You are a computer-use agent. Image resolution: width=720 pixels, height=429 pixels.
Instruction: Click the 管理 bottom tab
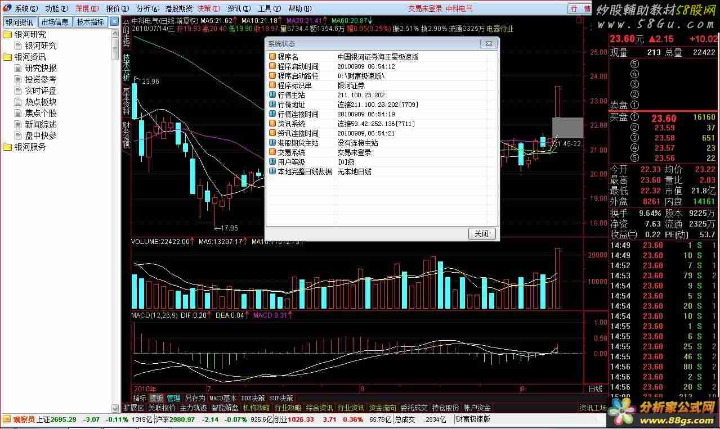coord(173,398)
